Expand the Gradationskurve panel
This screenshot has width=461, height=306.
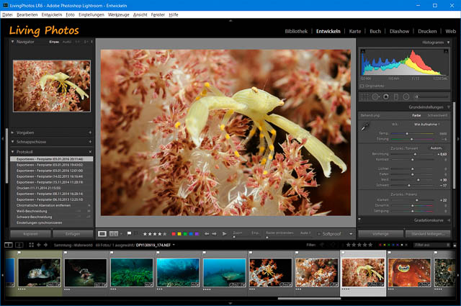tap(449, 220)
